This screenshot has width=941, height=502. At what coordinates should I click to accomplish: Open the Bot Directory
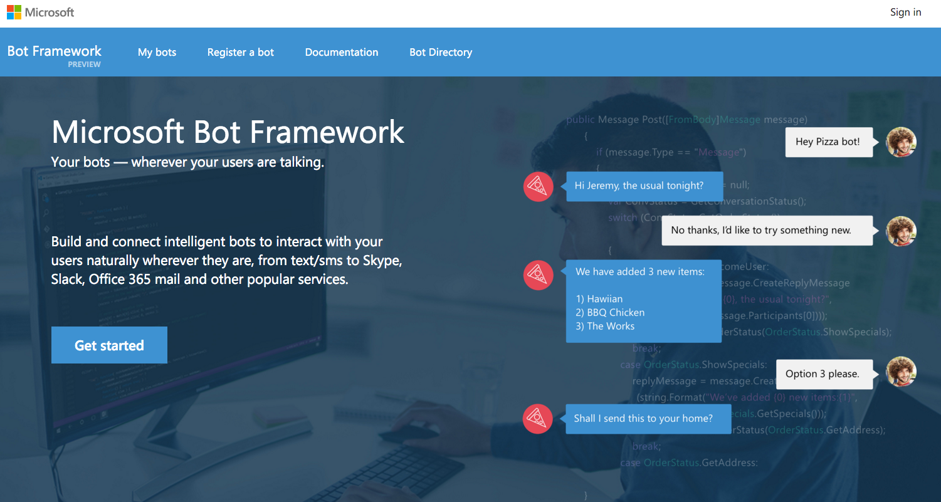pyautogui.click(x=441, y=52)
